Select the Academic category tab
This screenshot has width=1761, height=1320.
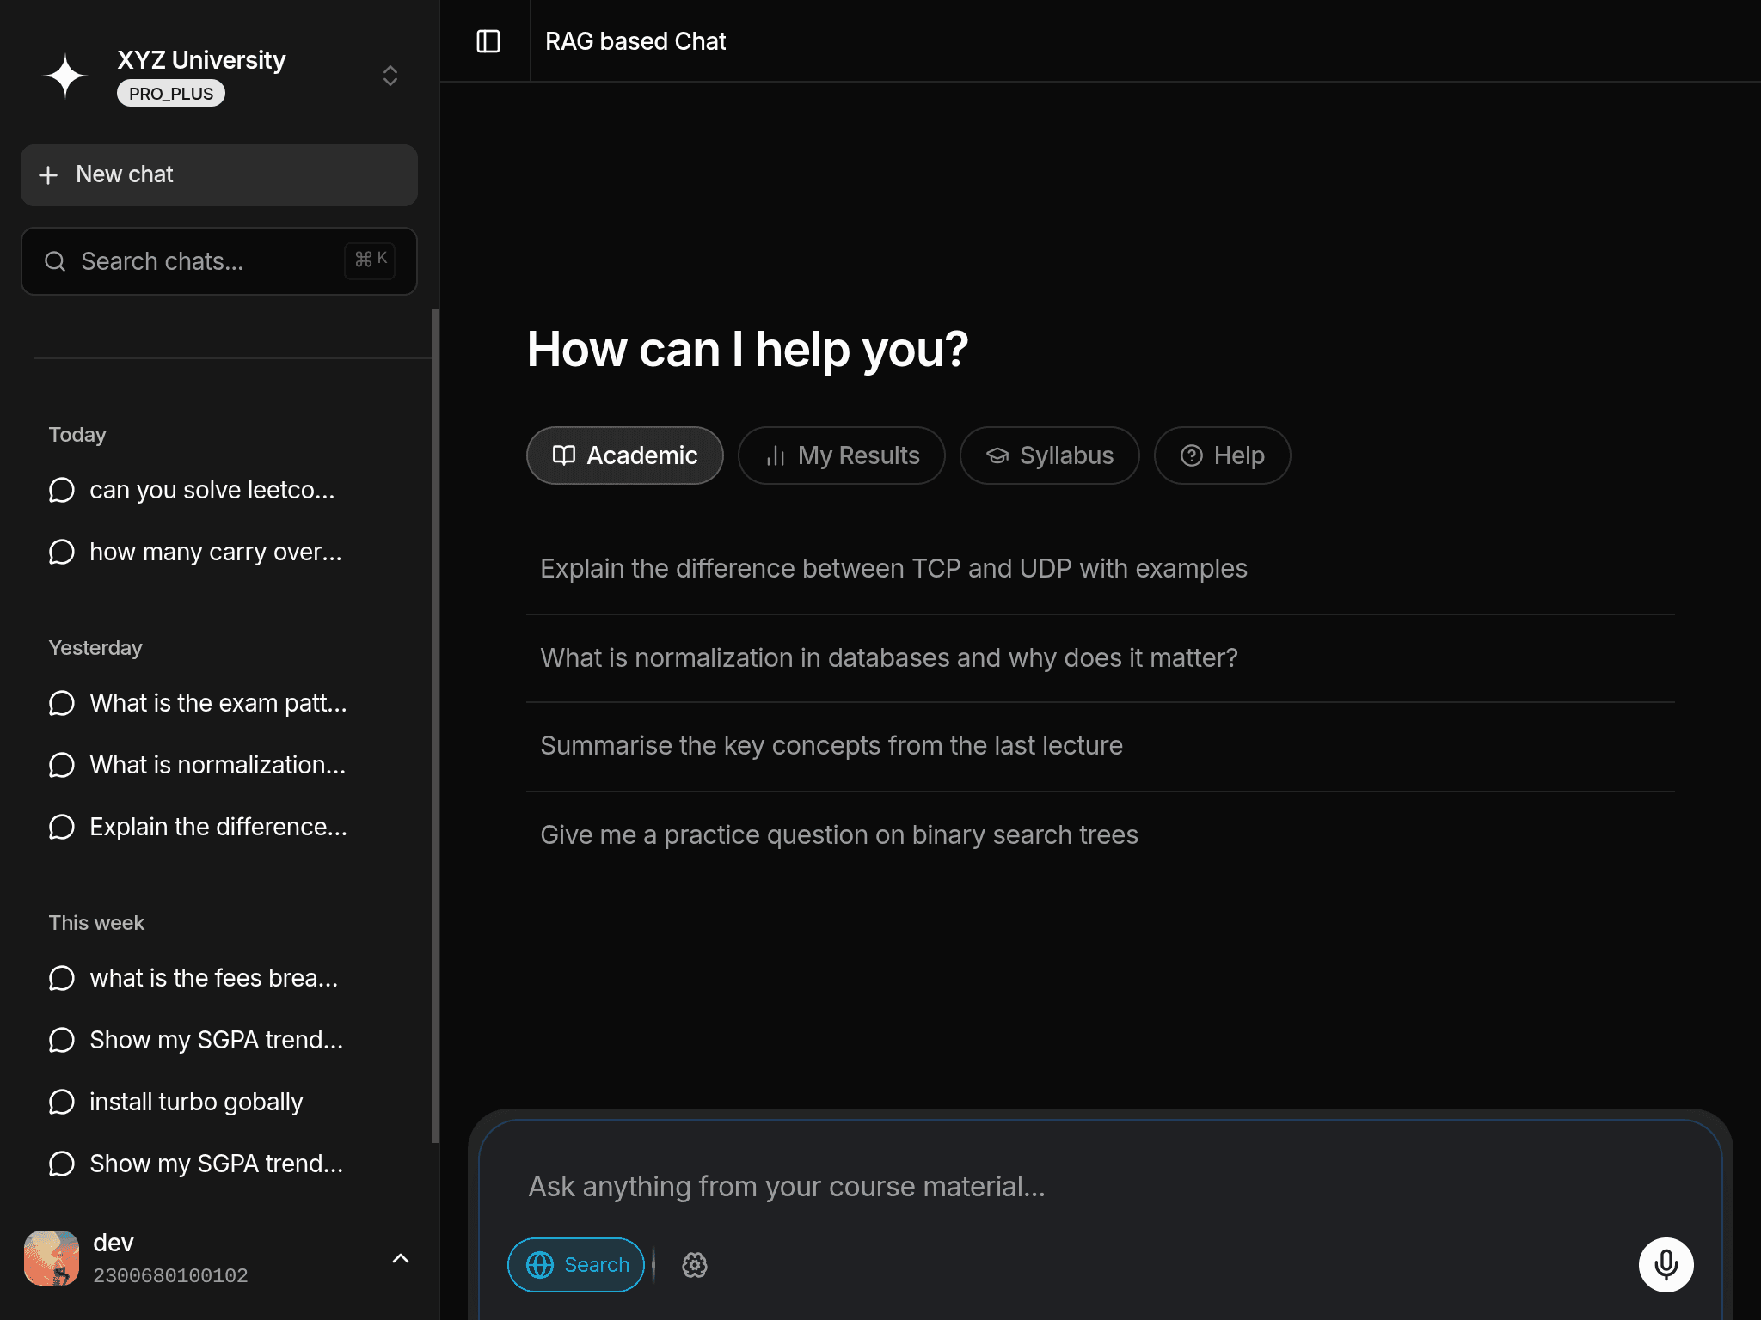pyautogui.click(x=625, y=455)
